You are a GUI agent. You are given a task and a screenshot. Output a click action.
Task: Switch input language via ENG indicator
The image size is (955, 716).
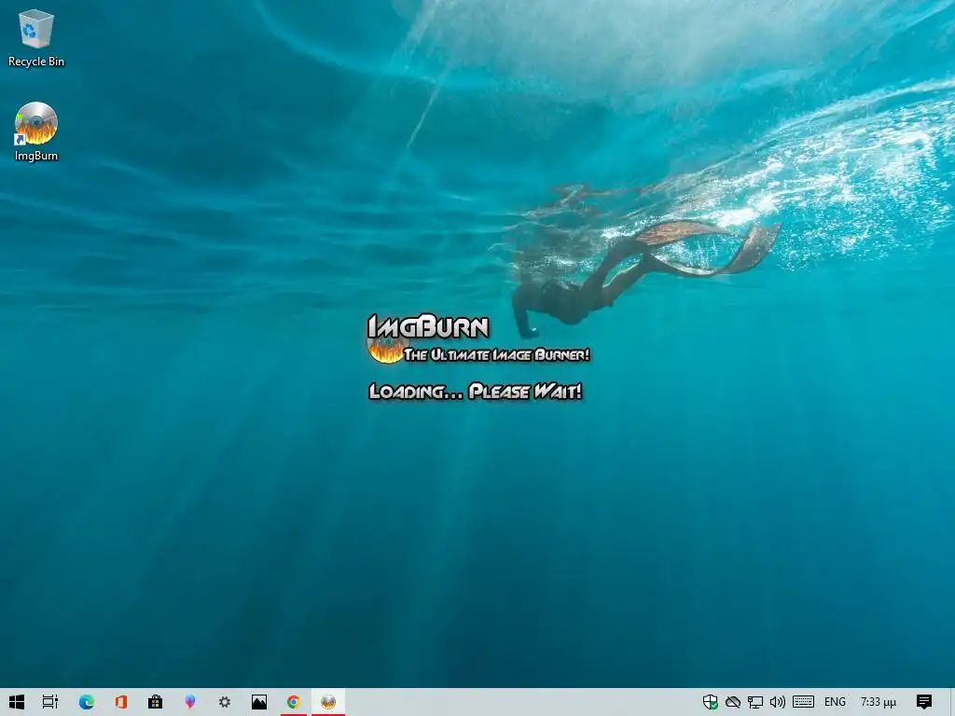click(x=835, y=702)
